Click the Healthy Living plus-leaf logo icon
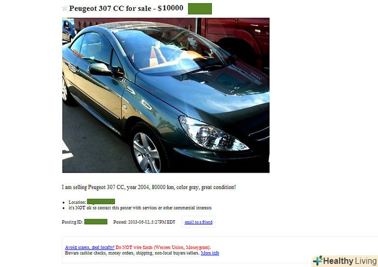The width and height of the screenshot is (378, 267). [x=317, y=261]
